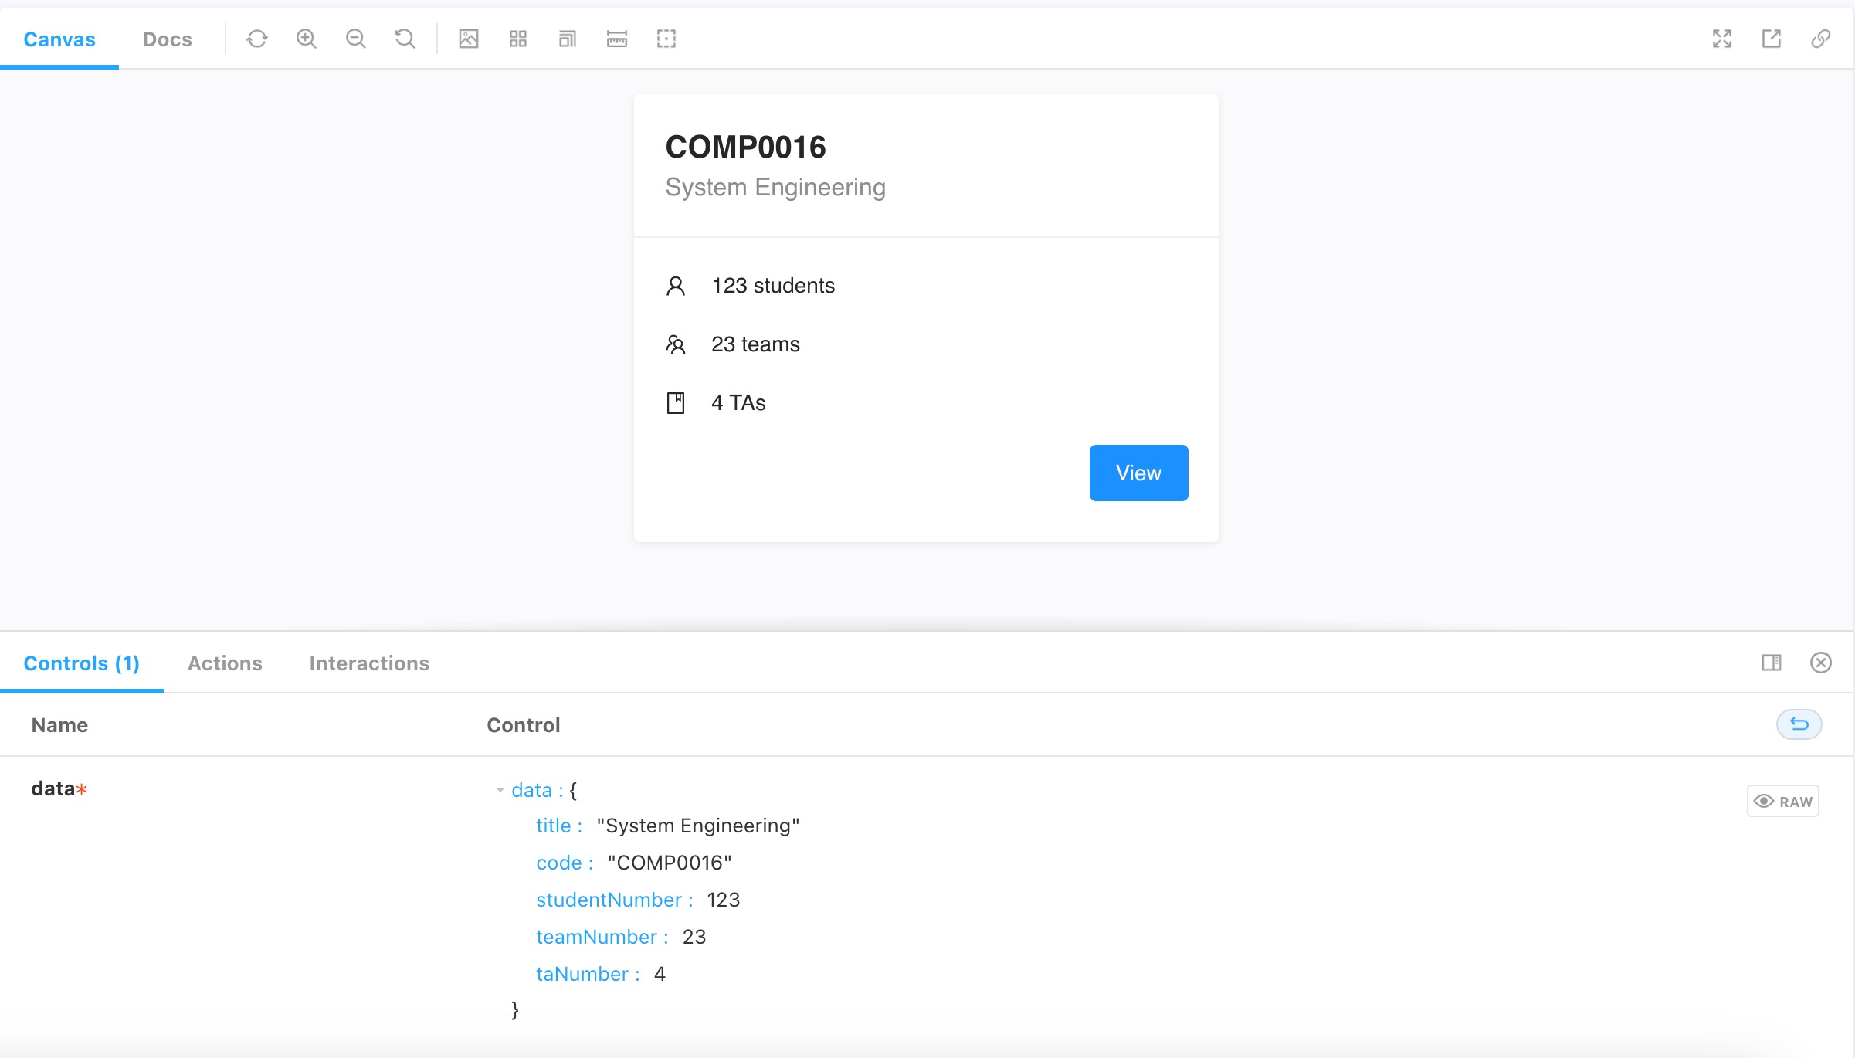Toggle the outline dashed-box tool

(666, 39)
